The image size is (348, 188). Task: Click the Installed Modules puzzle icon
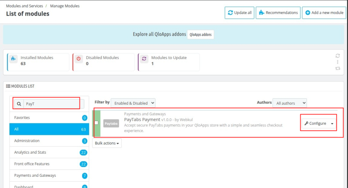(13, 58)
